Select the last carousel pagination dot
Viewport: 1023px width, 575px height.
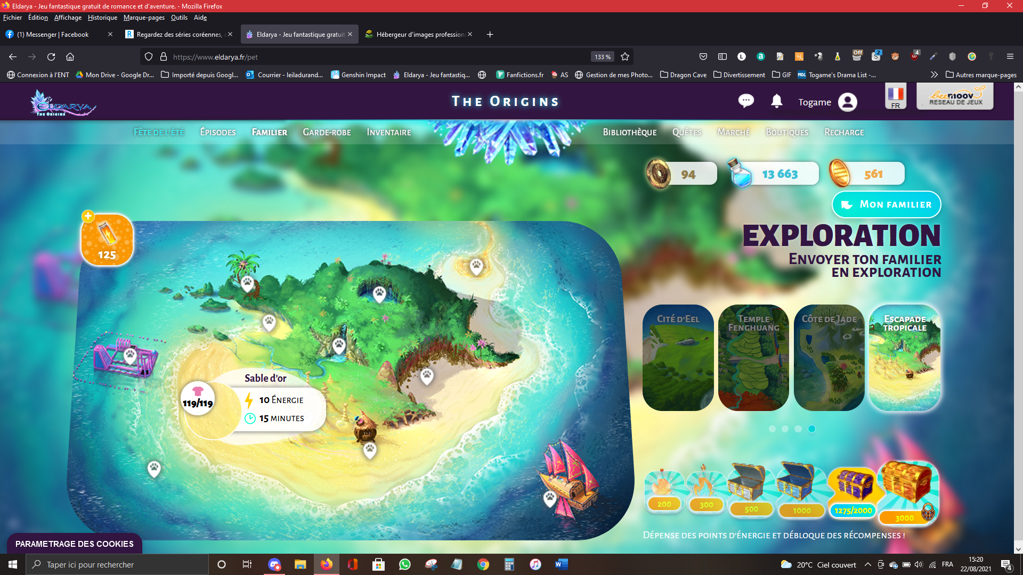(x=811, y=429)
